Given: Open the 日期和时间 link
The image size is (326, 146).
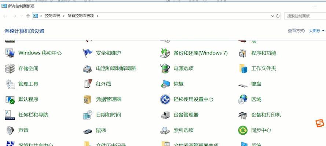Looking at the screenshot, I should click(108, 115).
